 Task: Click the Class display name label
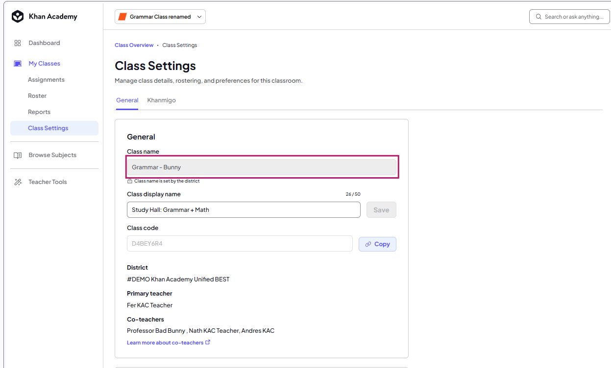pos(154,194)
